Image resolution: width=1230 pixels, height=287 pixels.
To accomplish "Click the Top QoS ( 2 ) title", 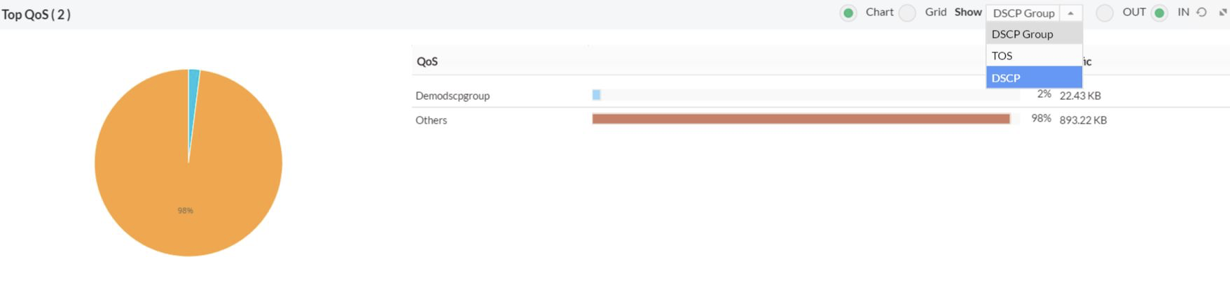I will tap(36, 15).
